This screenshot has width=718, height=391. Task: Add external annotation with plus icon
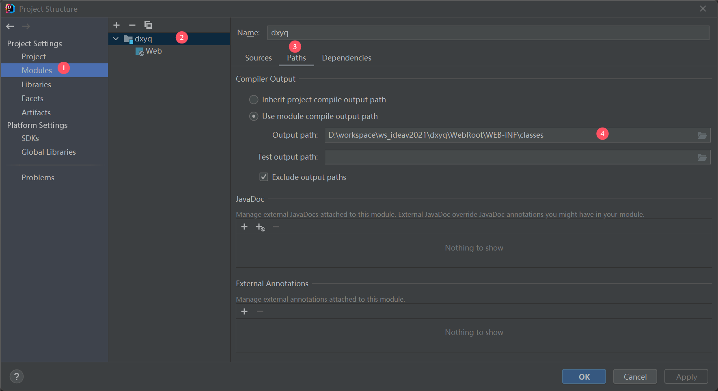244,311
